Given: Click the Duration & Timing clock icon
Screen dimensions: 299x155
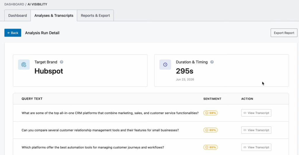Looking at the screenshot, I should click(165, 65).
